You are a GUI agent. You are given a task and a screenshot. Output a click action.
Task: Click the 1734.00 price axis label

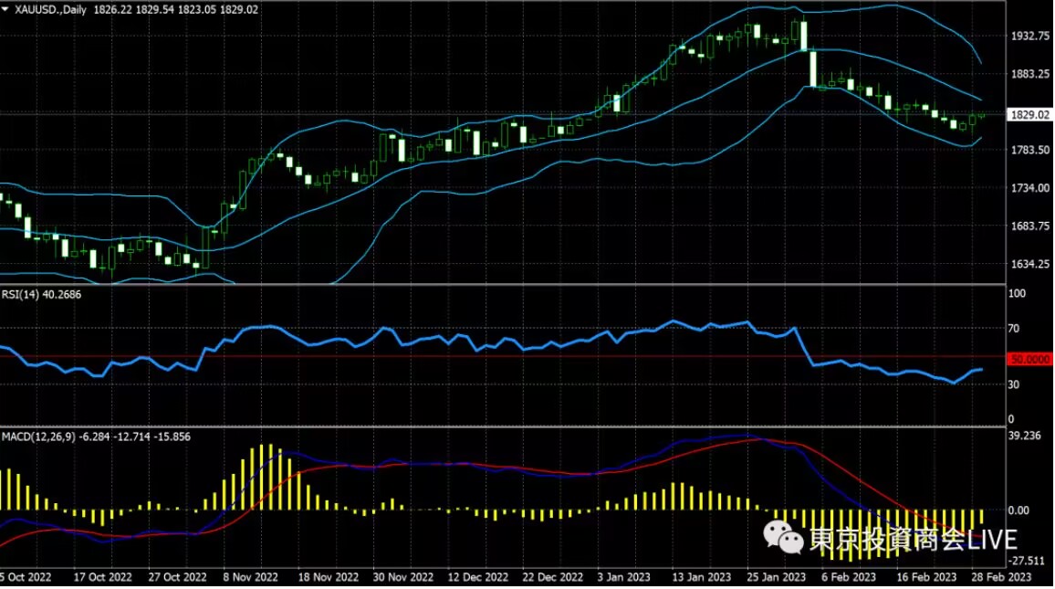pyautogui.click(x=1030, y=188)
